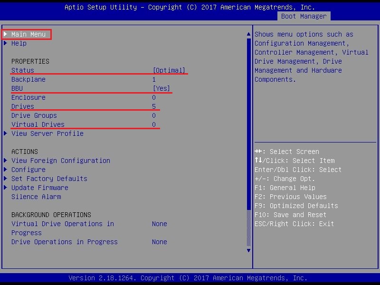Open the Configure submenu
Image resolution: width=380 pixels, height=285 pixels.
28,170
